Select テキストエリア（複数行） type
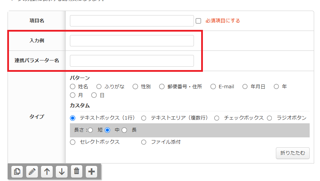 tap(144, 118)
